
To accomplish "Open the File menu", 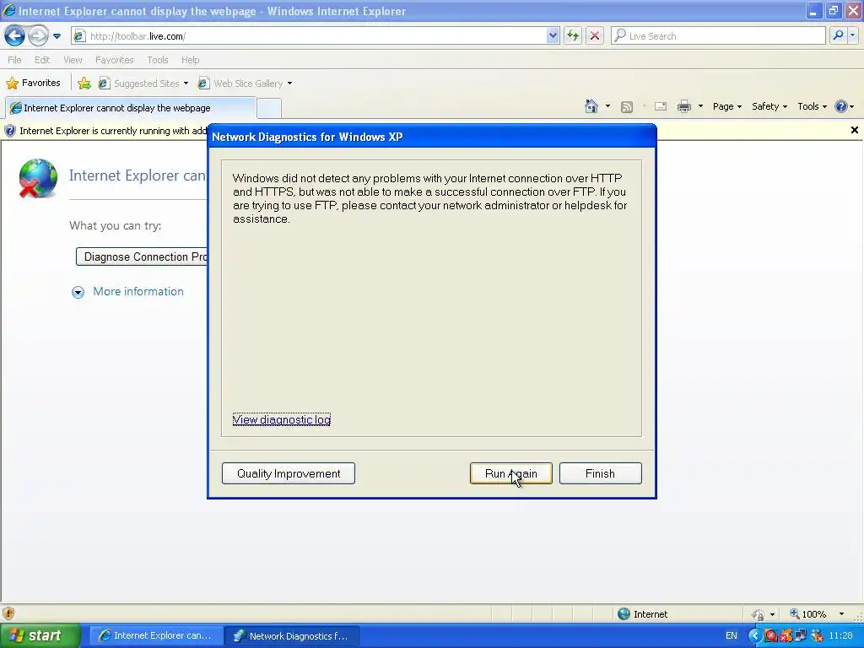I will click(x=15, y=60).
